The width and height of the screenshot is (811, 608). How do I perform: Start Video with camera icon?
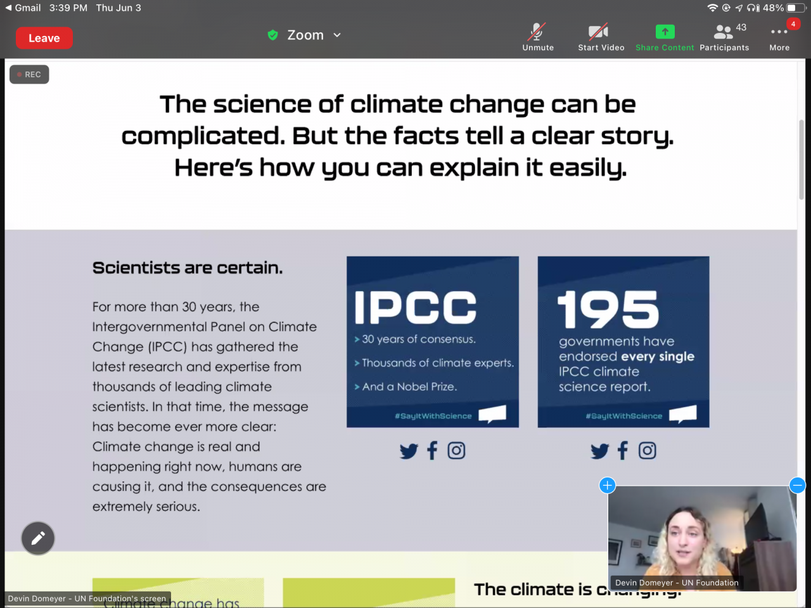[x=601, y=37]
